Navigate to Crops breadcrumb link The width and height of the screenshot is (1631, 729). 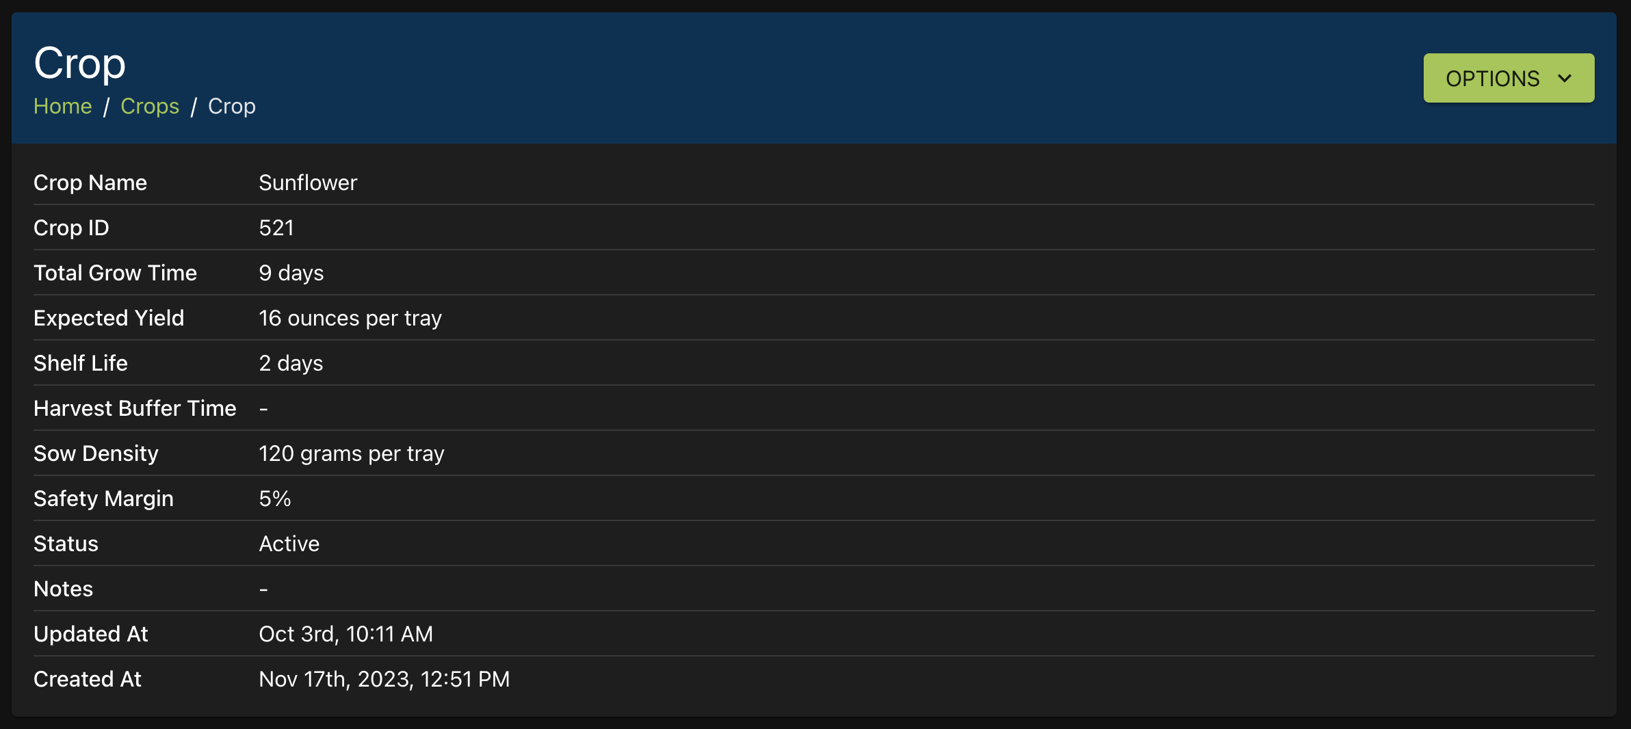click(150, 107)
